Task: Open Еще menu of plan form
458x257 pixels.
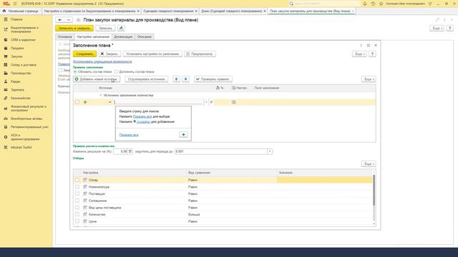Action: 437,29
